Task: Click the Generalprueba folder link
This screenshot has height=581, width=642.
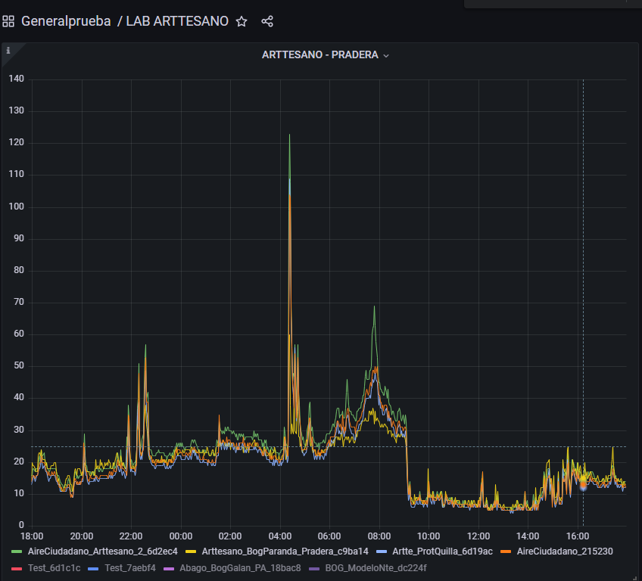Action: pos(66,21)
